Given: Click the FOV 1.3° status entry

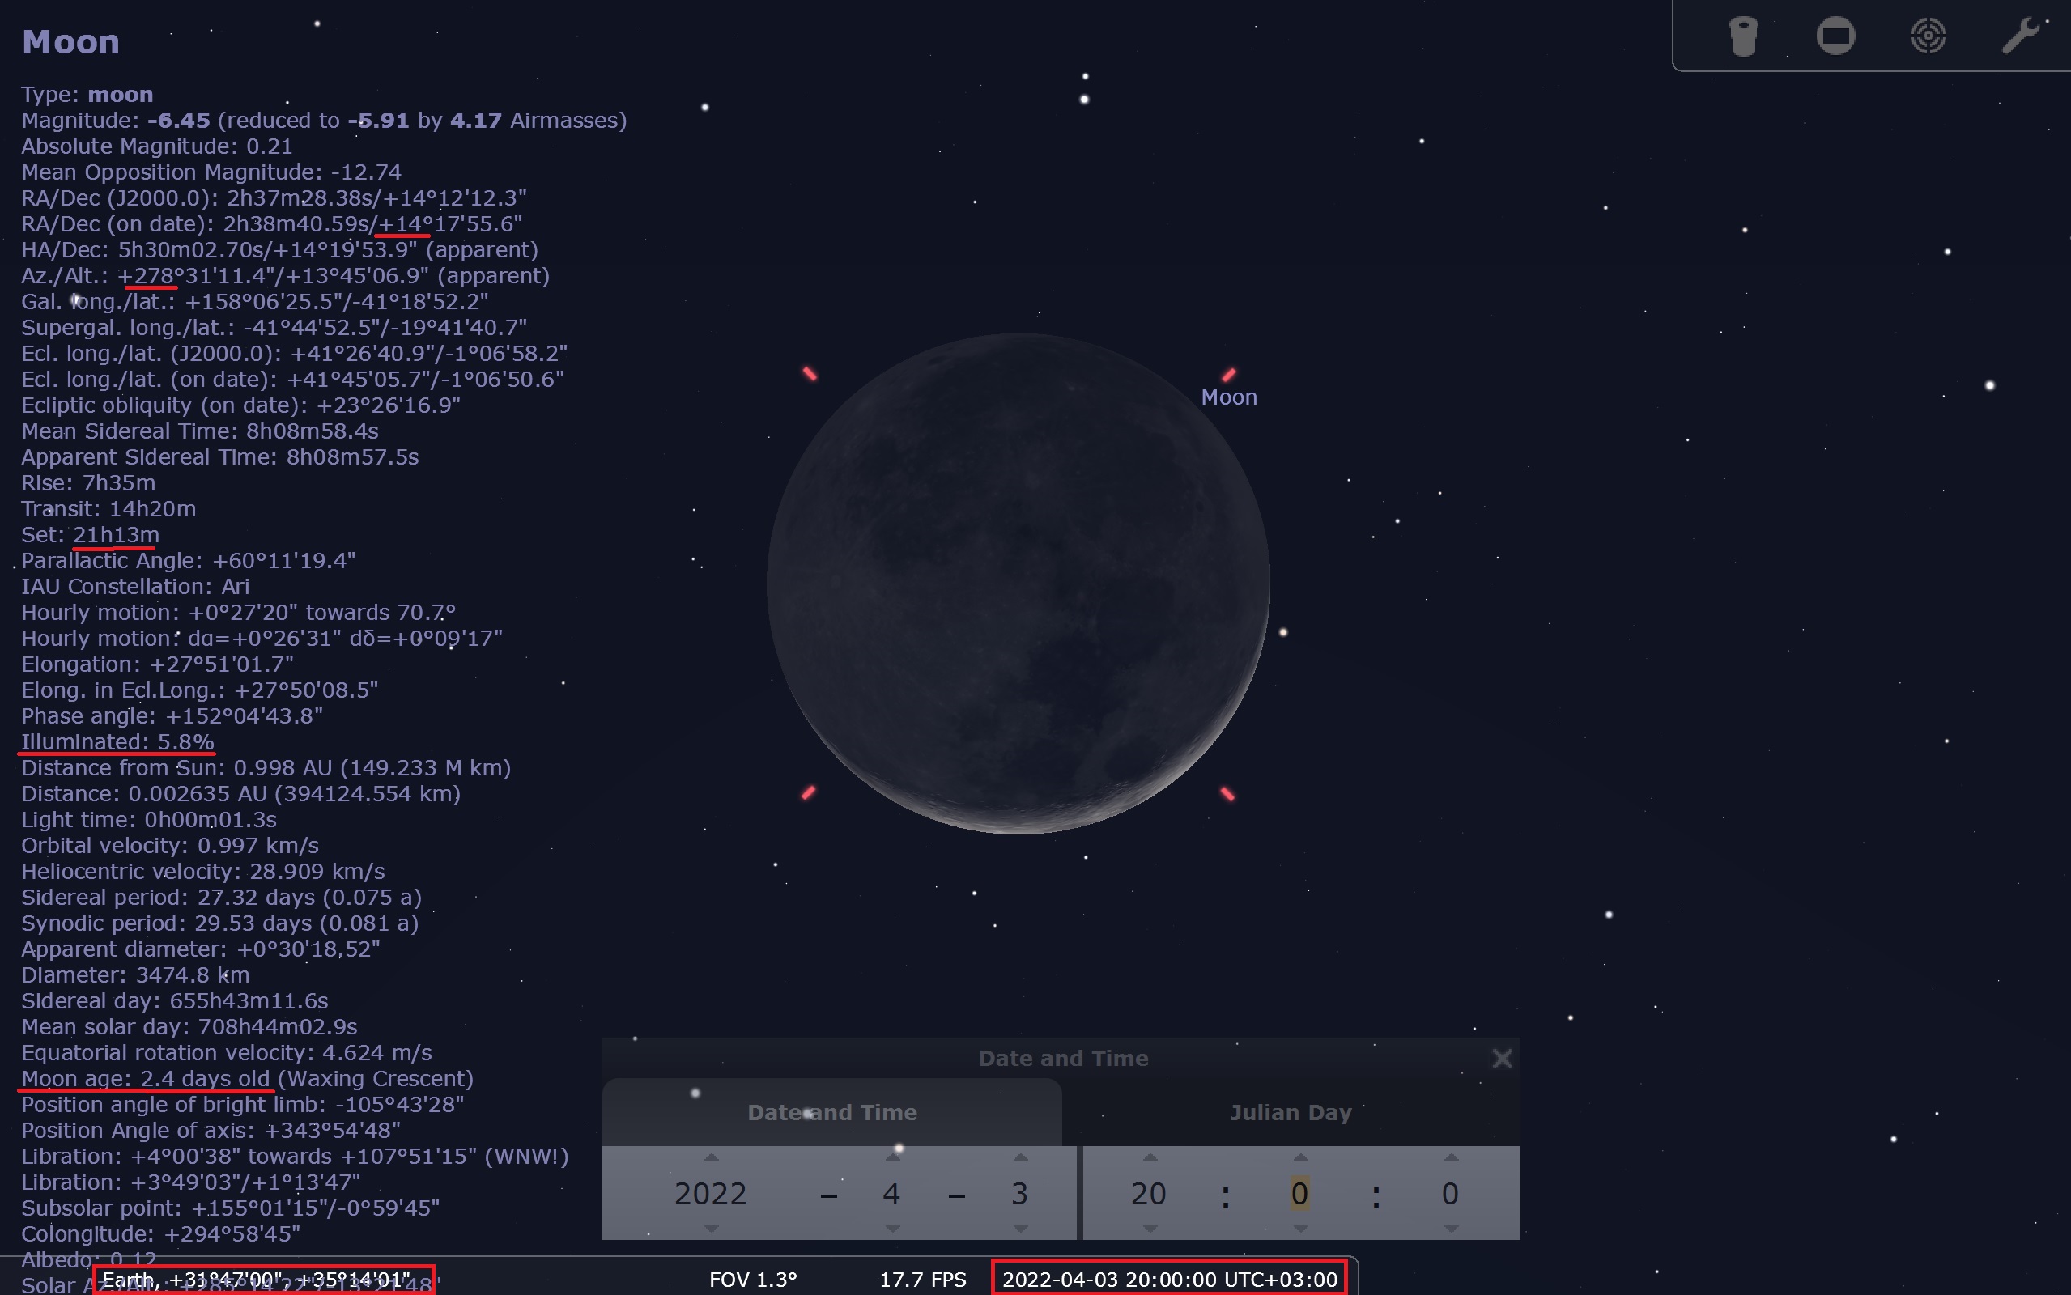Looking at the screenshot, I should (x=753, y=1280).
